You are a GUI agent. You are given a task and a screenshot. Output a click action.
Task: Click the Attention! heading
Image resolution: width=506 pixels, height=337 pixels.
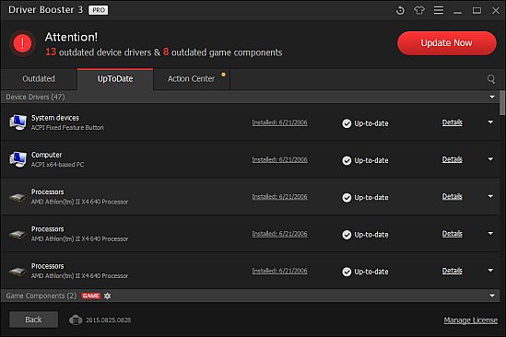point(71,37)
